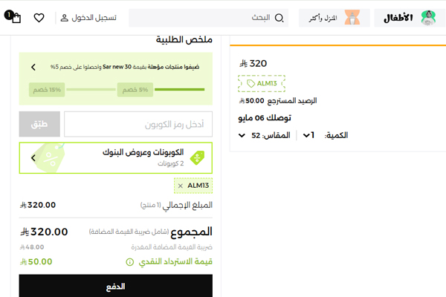Click info icon next to قيمة الاسترداد النقدي
The image size is (446, 297).
[129, 262]
